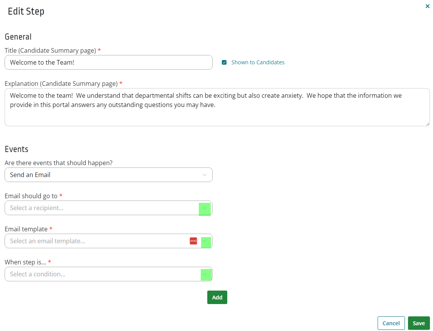
Task: Click the Select a recipient field
Action: (108, 208)
